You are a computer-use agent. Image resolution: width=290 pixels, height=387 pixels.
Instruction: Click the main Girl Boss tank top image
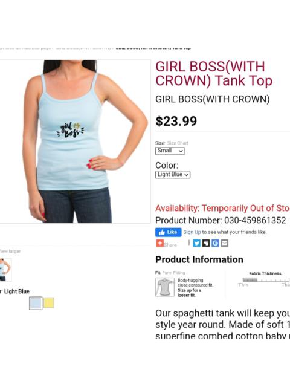click(75, 141)
